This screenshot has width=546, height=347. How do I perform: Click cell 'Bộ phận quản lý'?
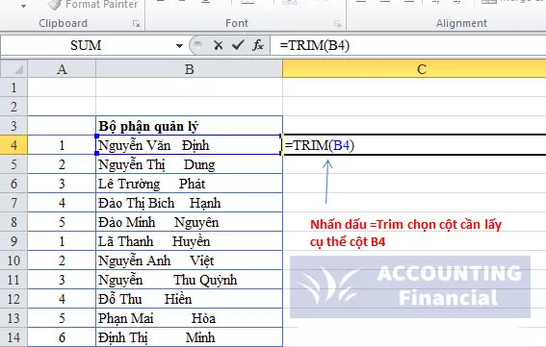click(x=189, y=126)
